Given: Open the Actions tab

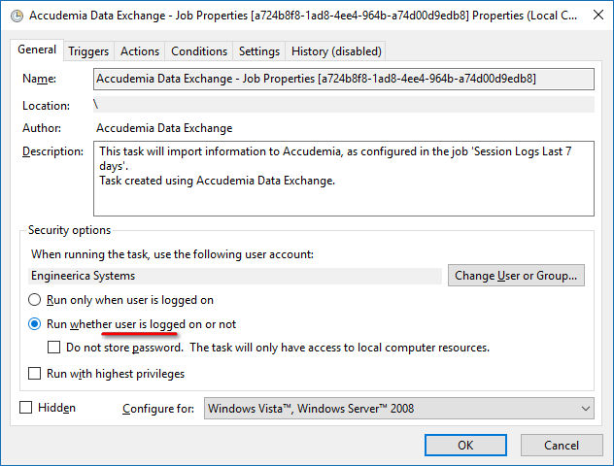Looking at the screenshot, I should [x=140, y=51].
